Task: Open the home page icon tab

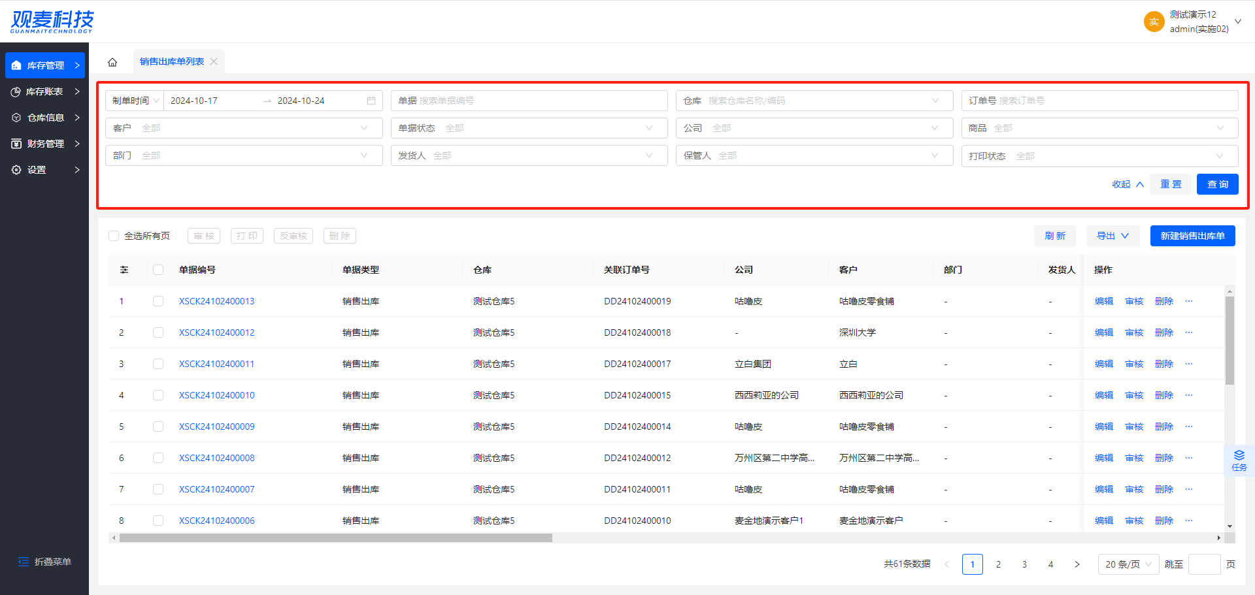Action: (112, 62)
